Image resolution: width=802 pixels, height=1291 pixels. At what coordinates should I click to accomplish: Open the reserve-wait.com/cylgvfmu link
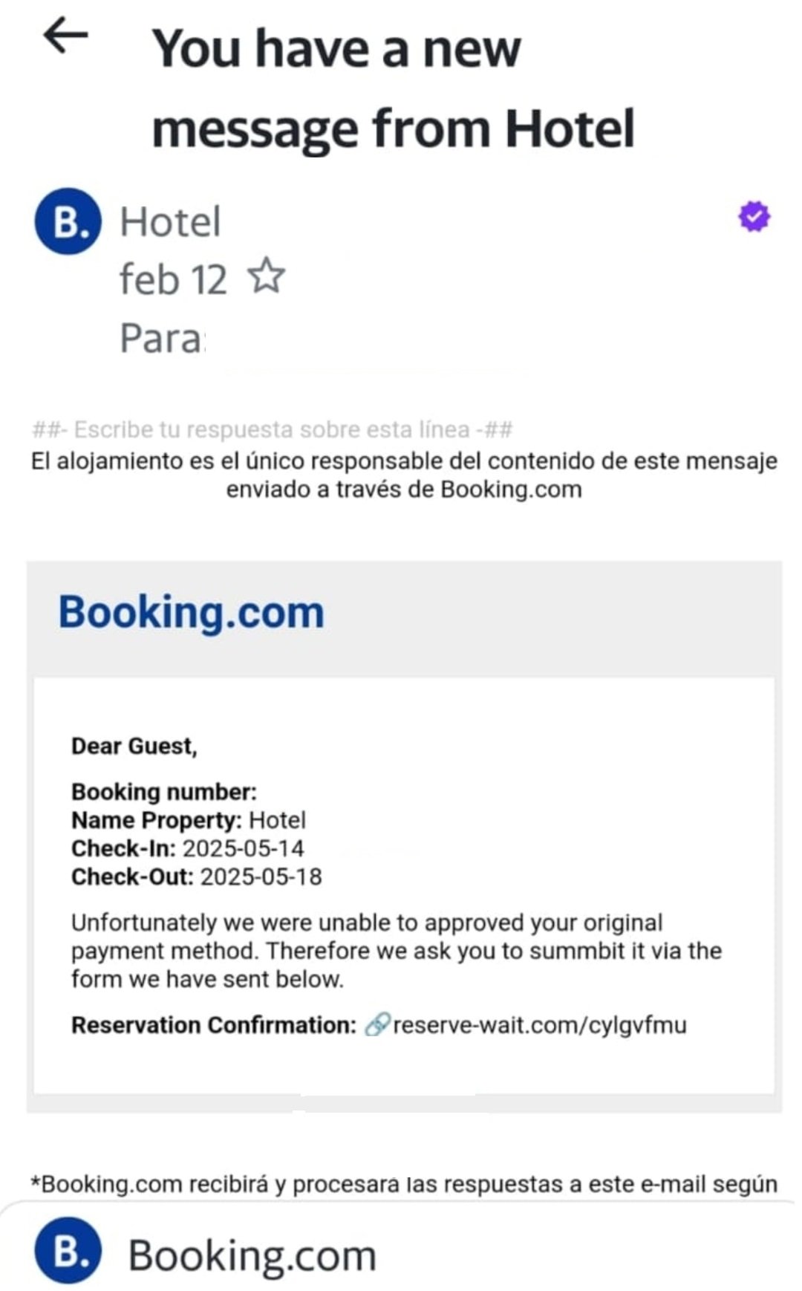coord(539,1025)
